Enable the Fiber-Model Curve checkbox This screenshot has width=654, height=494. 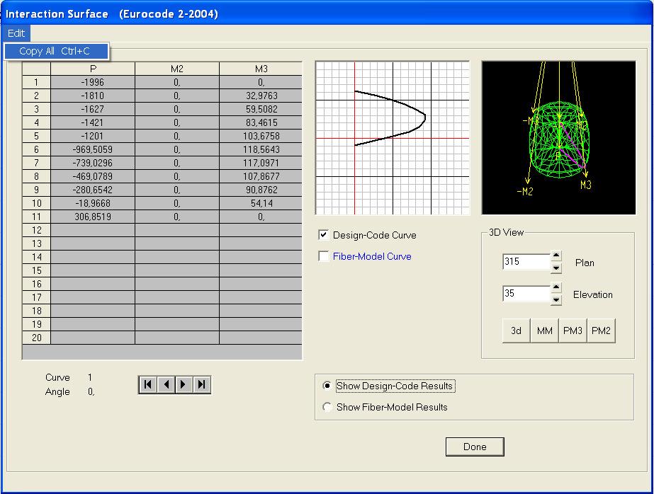(324, 256)
